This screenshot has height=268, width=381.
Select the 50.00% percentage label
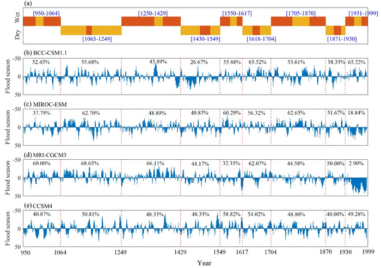coord(336,164)
